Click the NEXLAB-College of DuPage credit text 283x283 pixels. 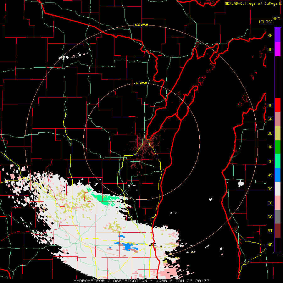252,3
